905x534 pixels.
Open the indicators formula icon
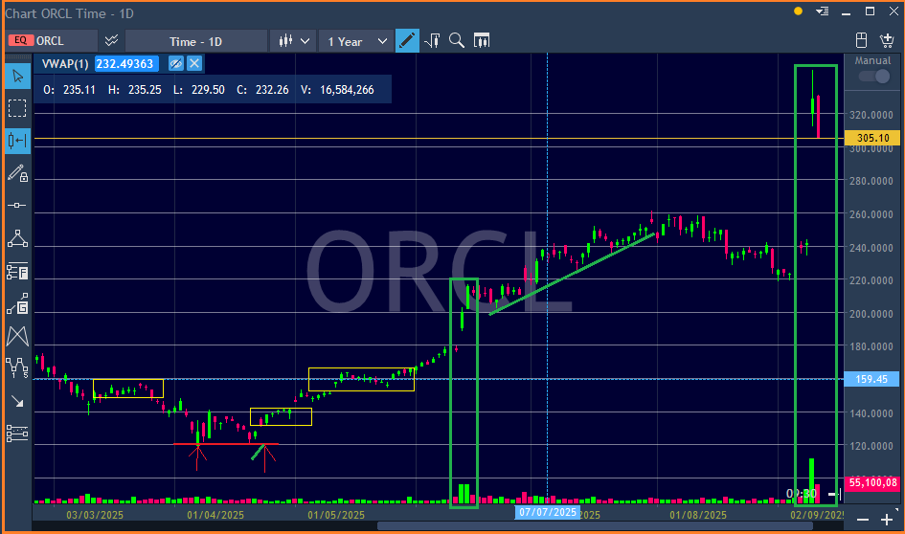(432, 40)
